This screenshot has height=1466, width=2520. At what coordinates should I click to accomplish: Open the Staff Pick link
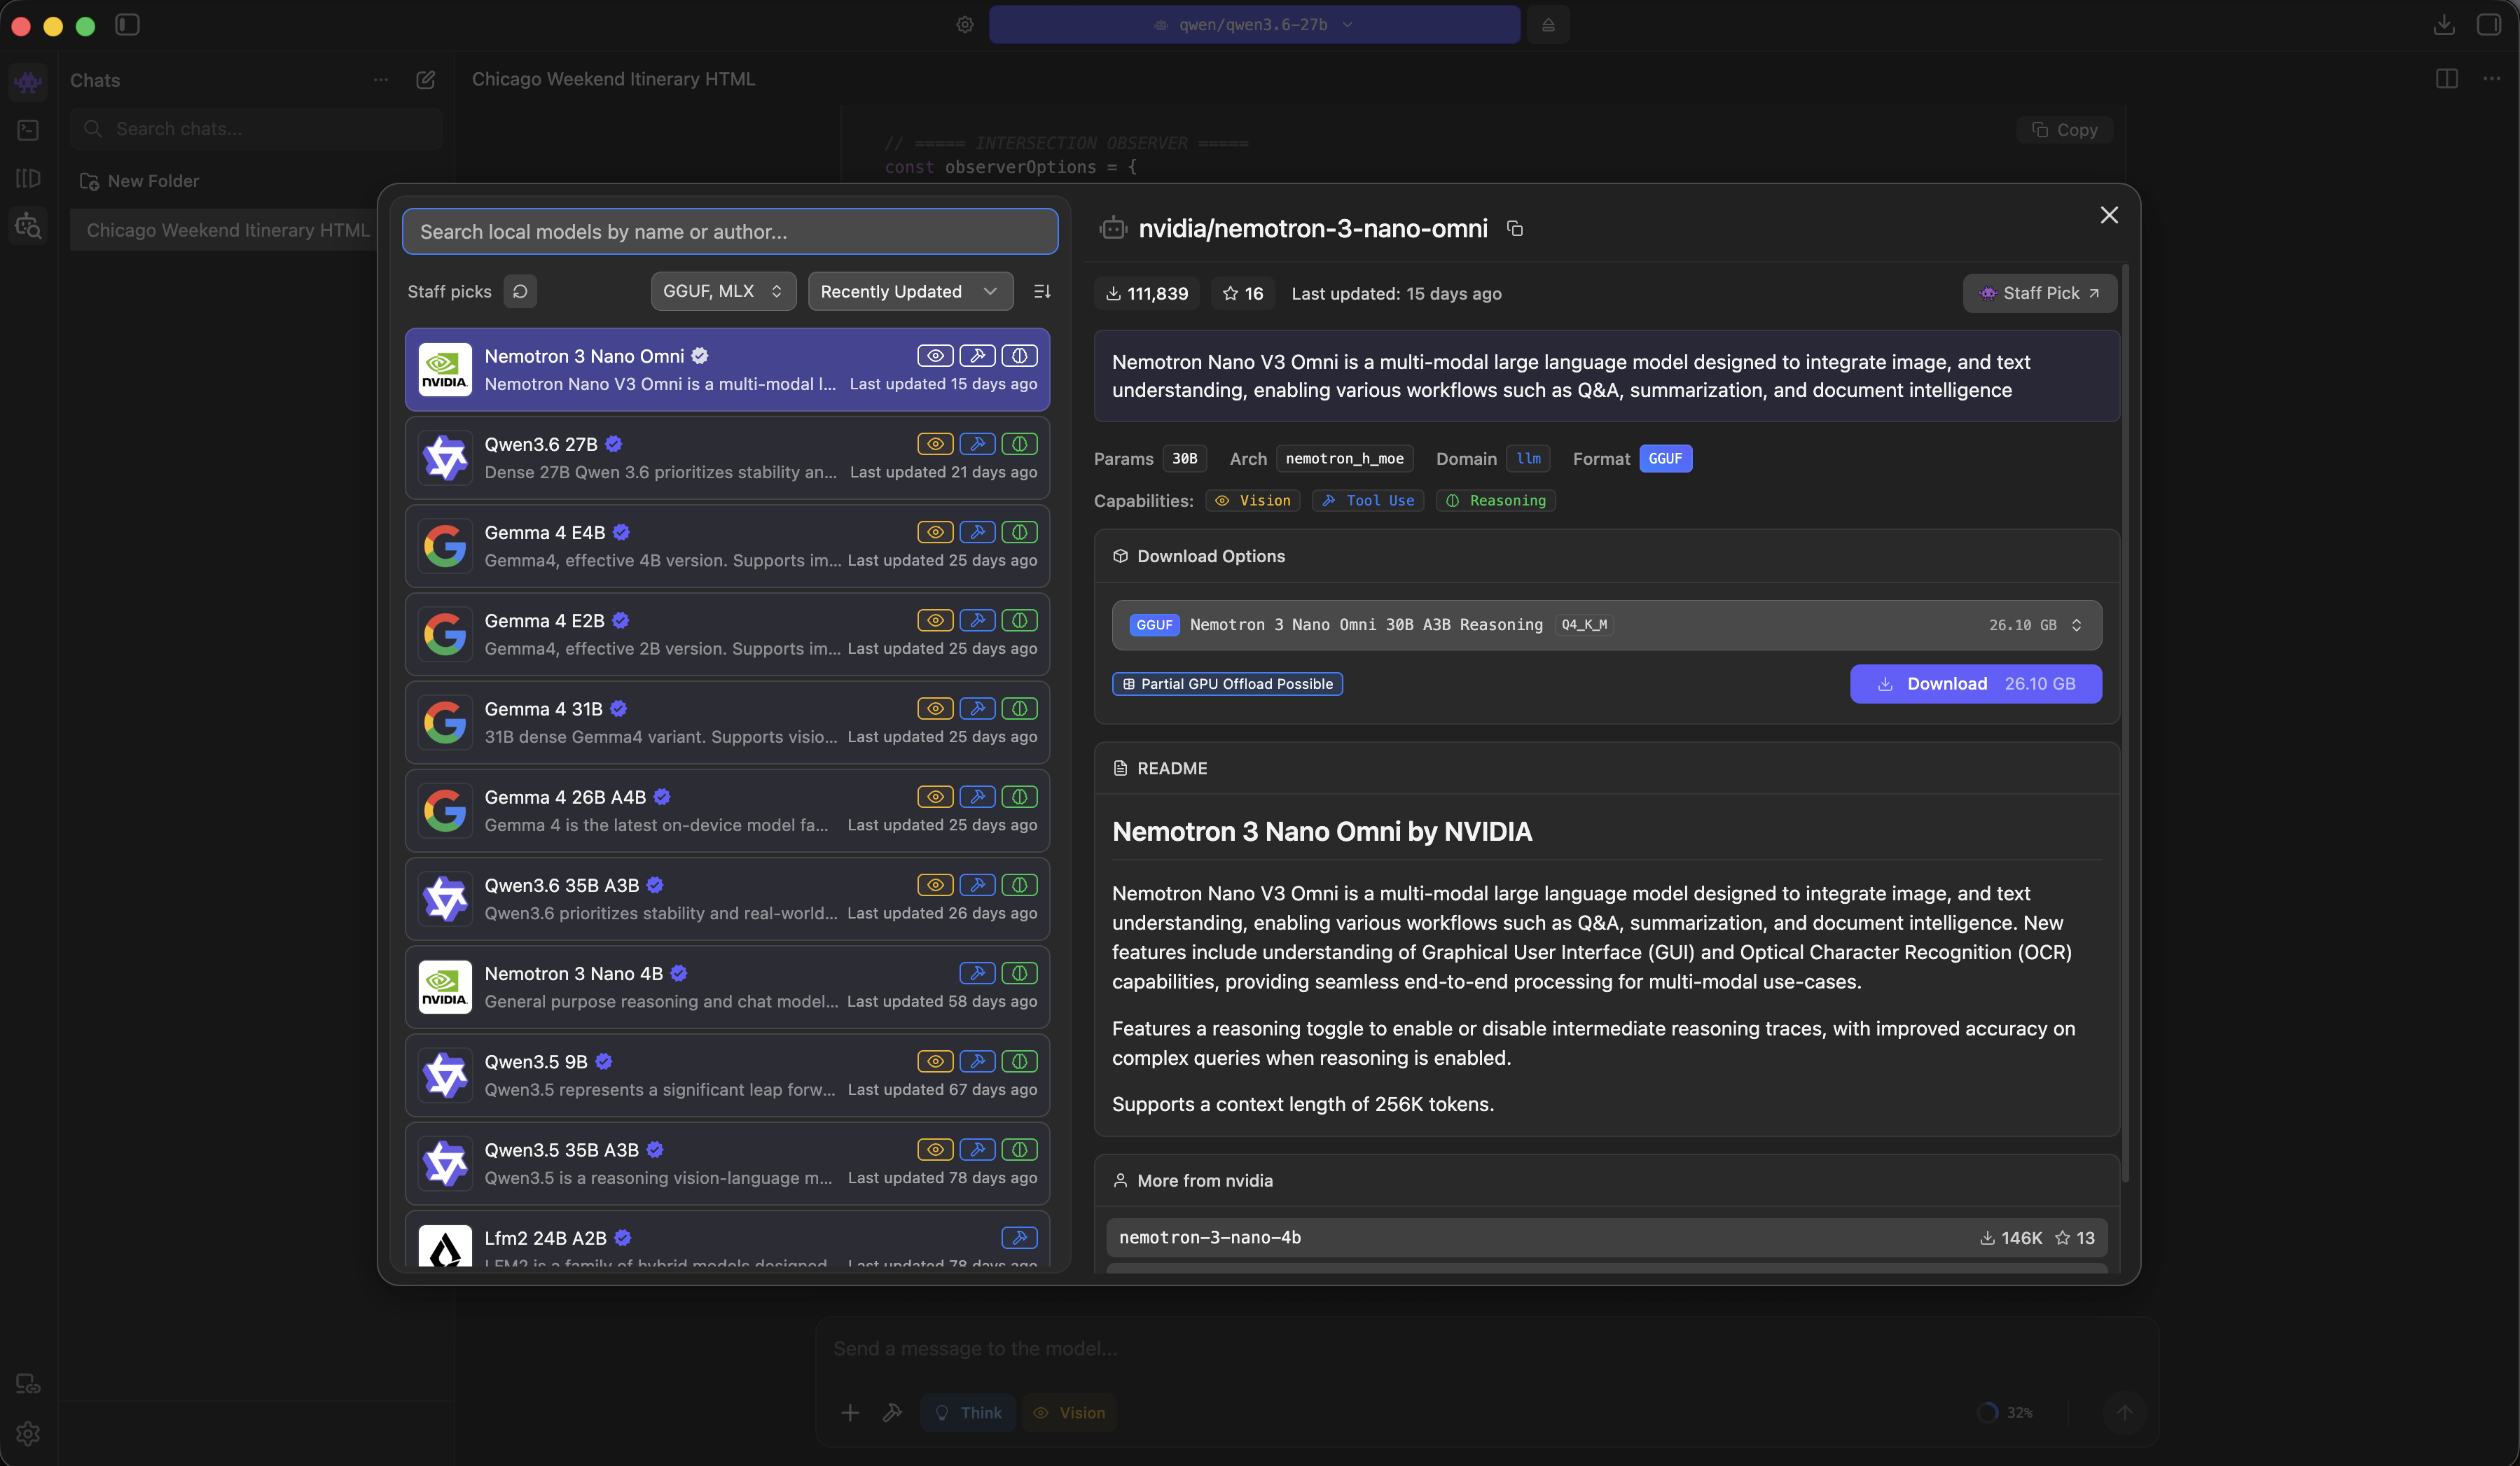[x=2040, y=294]
